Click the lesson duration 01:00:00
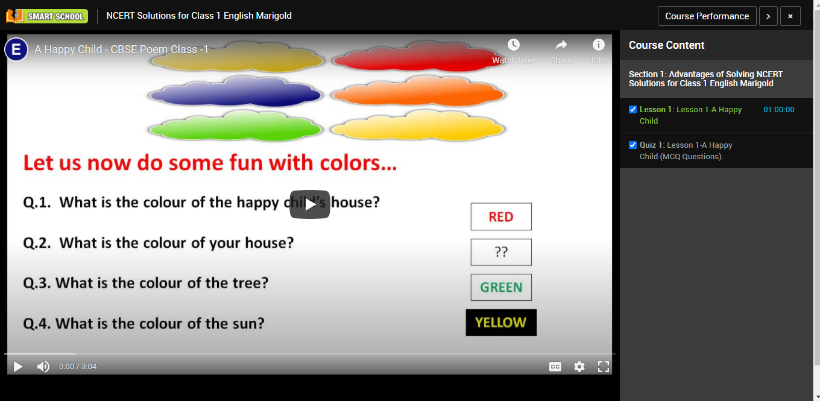The image size is (820, 401). click(779, 110)
